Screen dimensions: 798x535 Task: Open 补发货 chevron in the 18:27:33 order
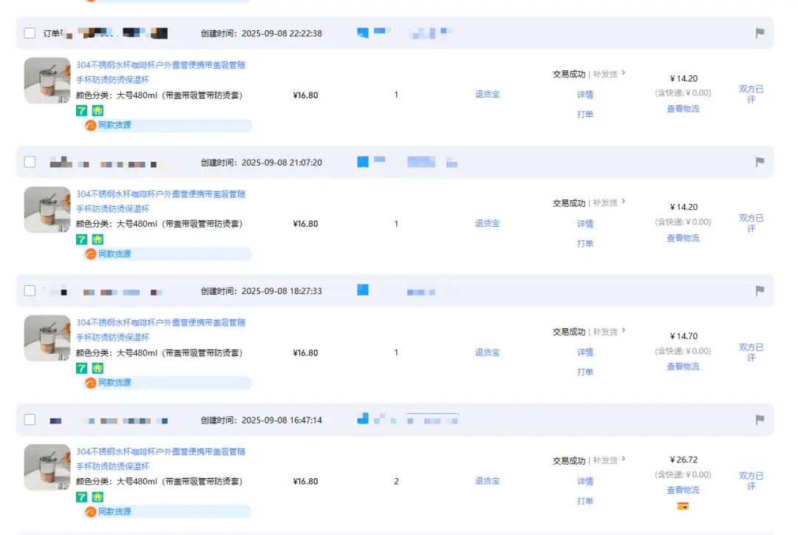[x=623, y=331]
